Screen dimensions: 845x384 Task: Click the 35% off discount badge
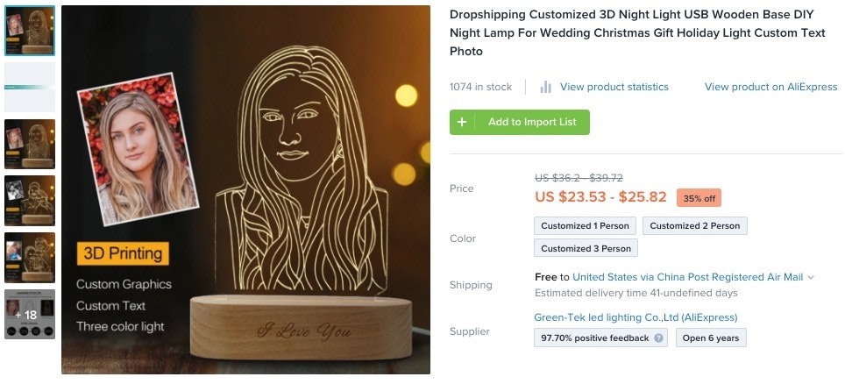click(x=699, y=198)
